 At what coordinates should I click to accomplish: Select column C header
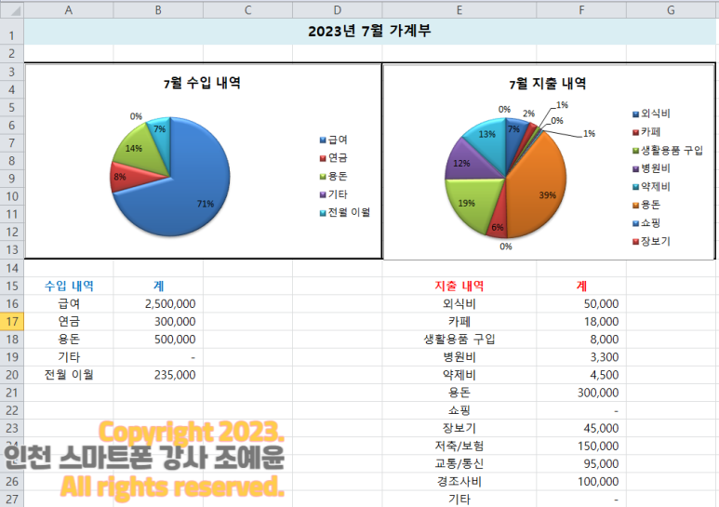click(x=247, y=10)
